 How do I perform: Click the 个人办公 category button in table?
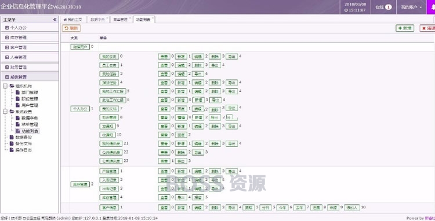(x=80, y=109)
